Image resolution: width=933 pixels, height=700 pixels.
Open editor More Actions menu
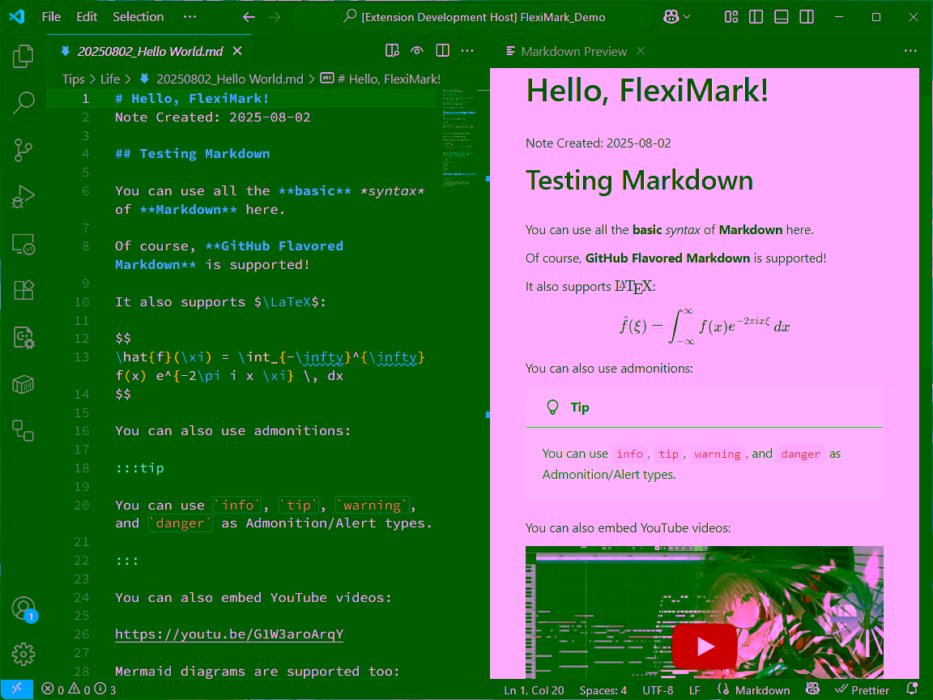point(467,51)
